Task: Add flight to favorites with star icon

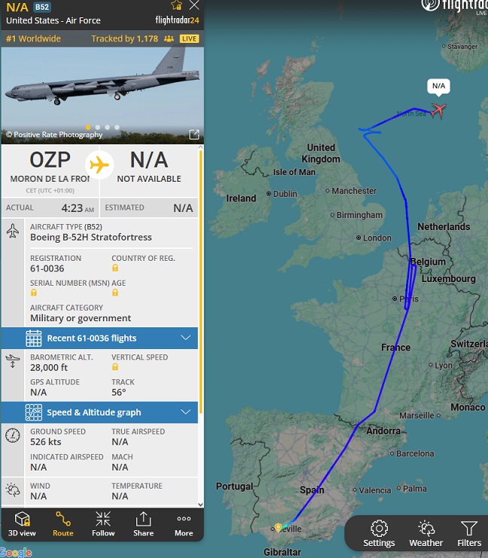Action: (177, 5)
